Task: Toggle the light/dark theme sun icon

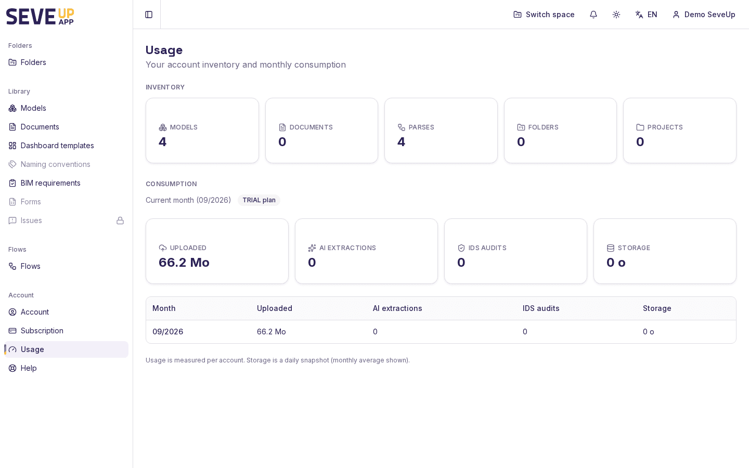Action: click(616, 15)
